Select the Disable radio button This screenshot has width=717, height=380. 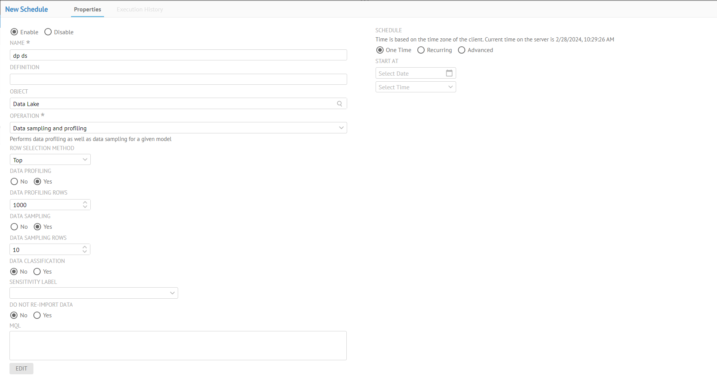pos(48,32)
